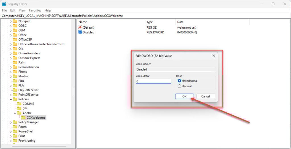291x149 pixels.
Task: Select the Personalization folder icon
Action: (x=15, y=67)
